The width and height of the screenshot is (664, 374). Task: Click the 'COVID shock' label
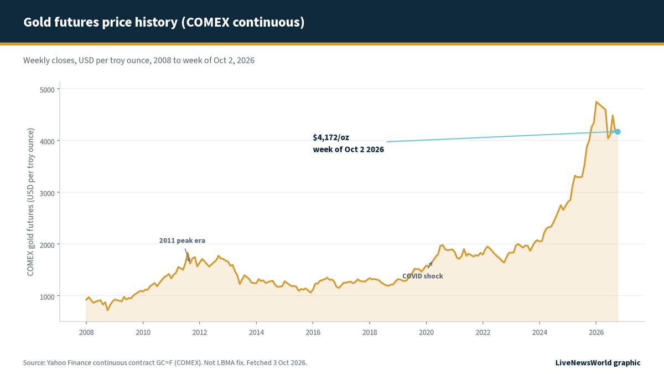tap(423, 276)
